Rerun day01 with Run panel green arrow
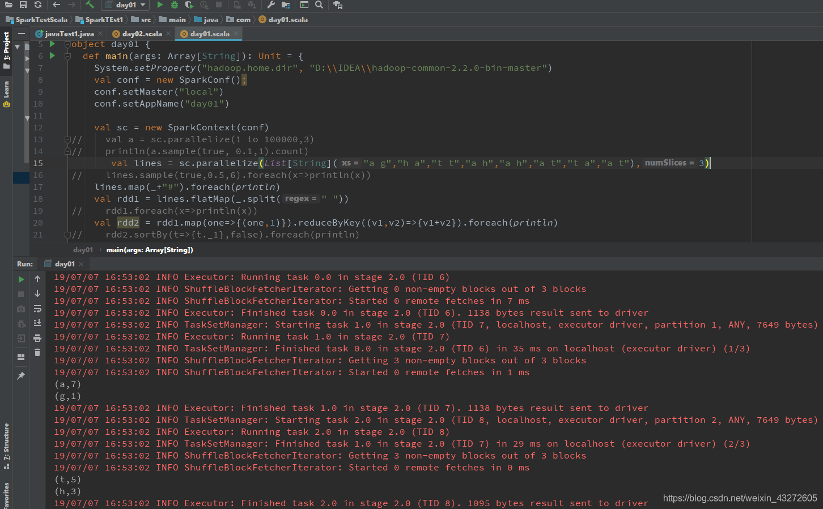This screenshot has width=823, height=509. 21,279
